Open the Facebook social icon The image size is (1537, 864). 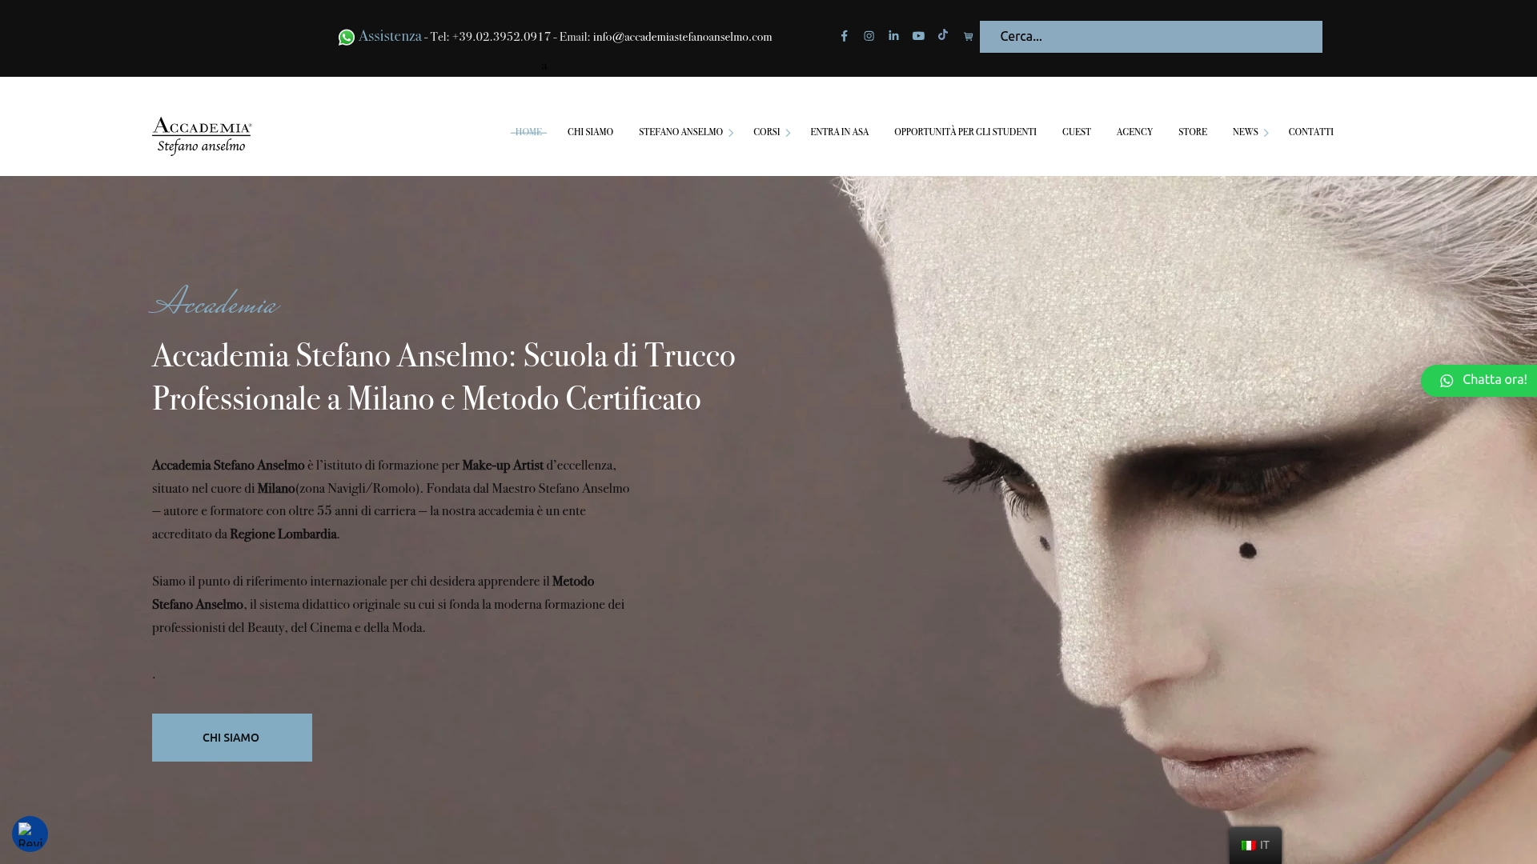coord(844,36)
